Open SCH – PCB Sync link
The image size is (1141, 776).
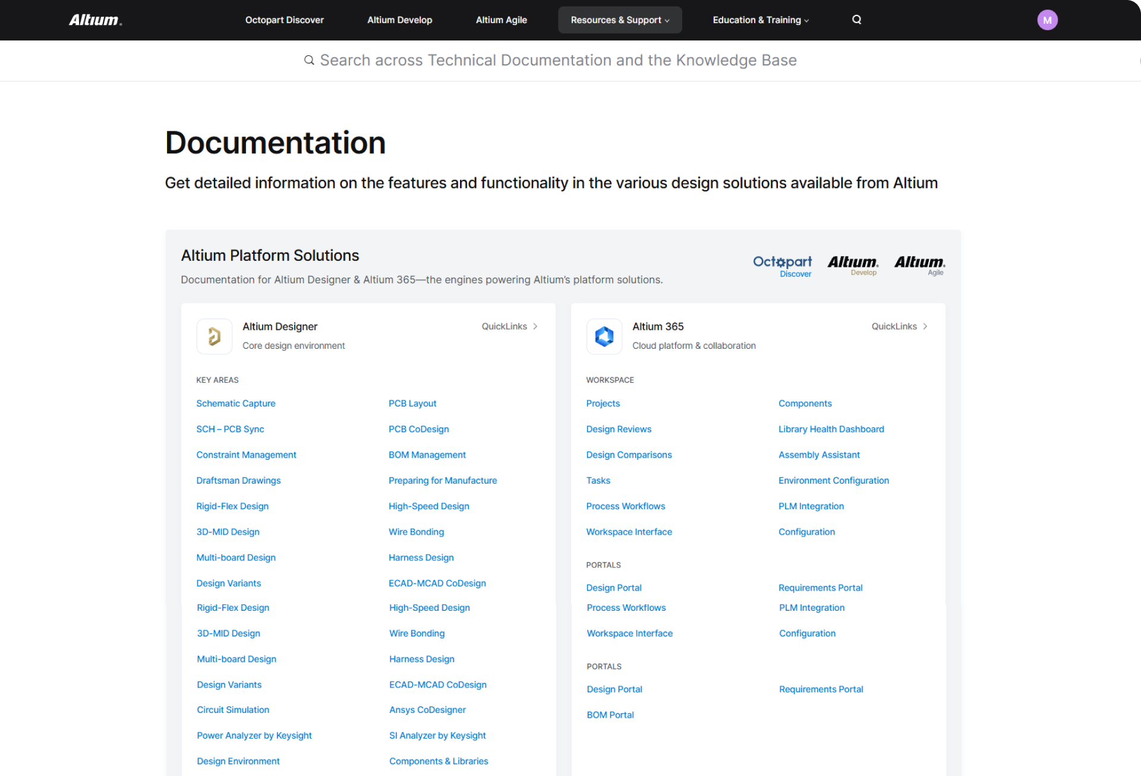pyautogui.click(x=230, y=429)
